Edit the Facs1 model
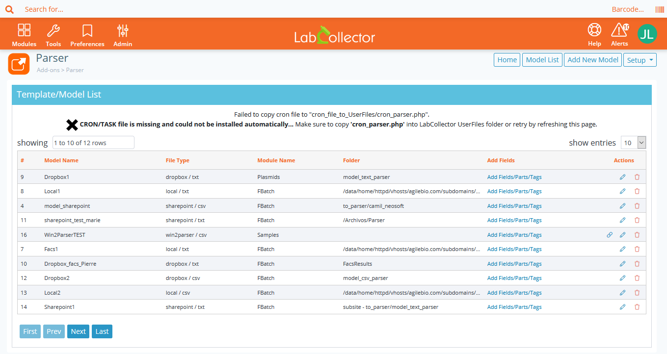 coord(623,249)
